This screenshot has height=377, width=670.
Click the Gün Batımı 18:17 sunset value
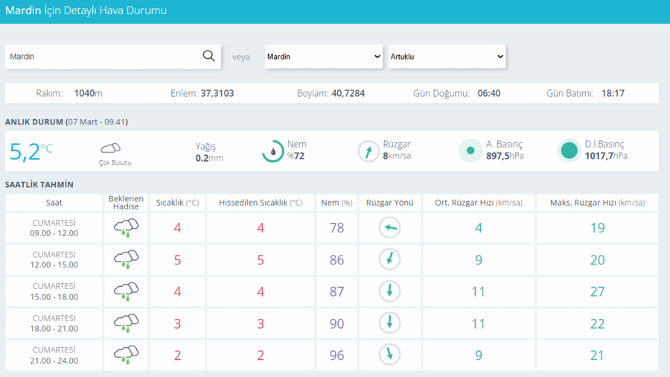[613, 93]
